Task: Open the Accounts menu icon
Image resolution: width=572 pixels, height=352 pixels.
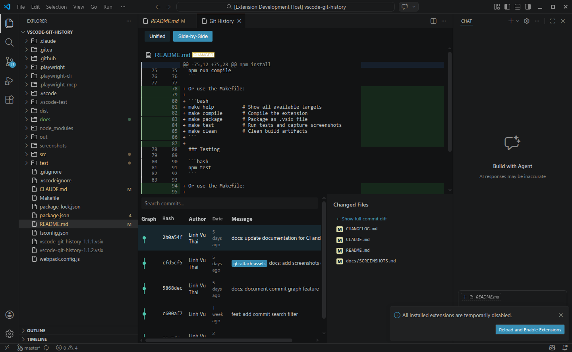Action: tap(10, 315)
